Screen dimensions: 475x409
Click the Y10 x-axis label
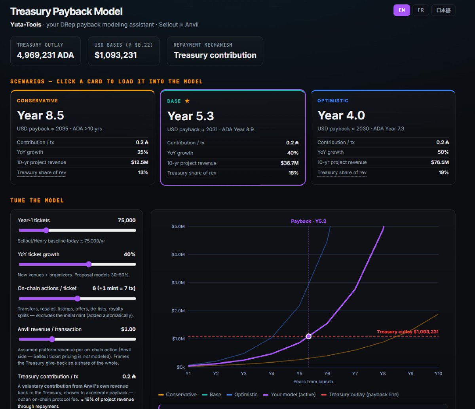pos(438,373)
